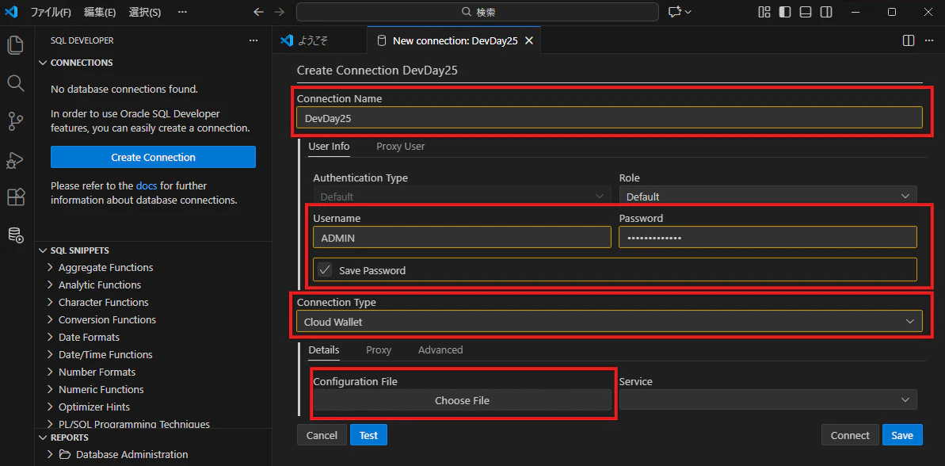Click the Connection Name field
Viewport: 945px width, 466px height.
tap(609, 118)
